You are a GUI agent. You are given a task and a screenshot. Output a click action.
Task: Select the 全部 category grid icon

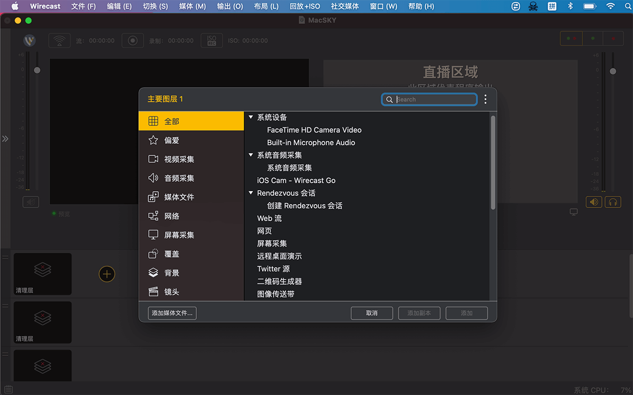pyautogui.click(x=153, y=121)
